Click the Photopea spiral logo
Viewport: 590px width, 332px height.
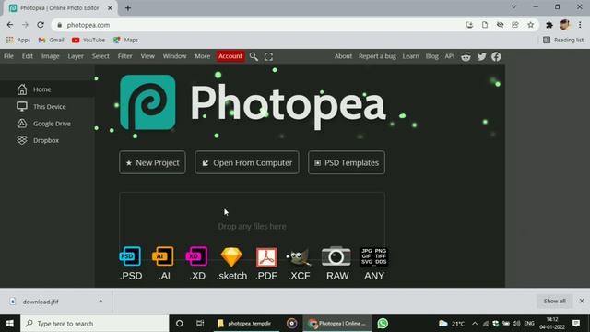[147, 102]
